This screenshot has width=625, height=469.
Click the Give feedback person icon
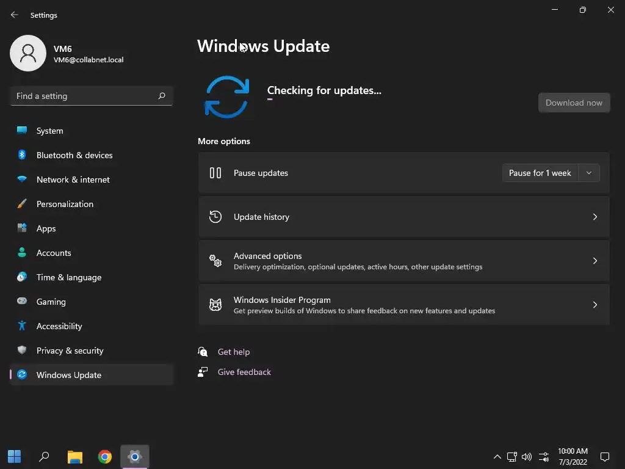coord(203,372)
